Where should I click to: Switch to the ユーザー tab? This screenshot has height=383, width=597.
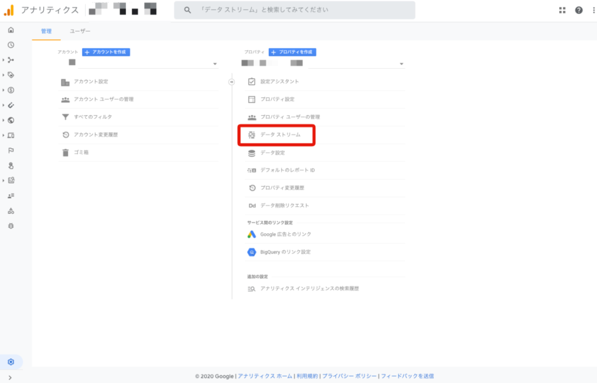[80, 31]
